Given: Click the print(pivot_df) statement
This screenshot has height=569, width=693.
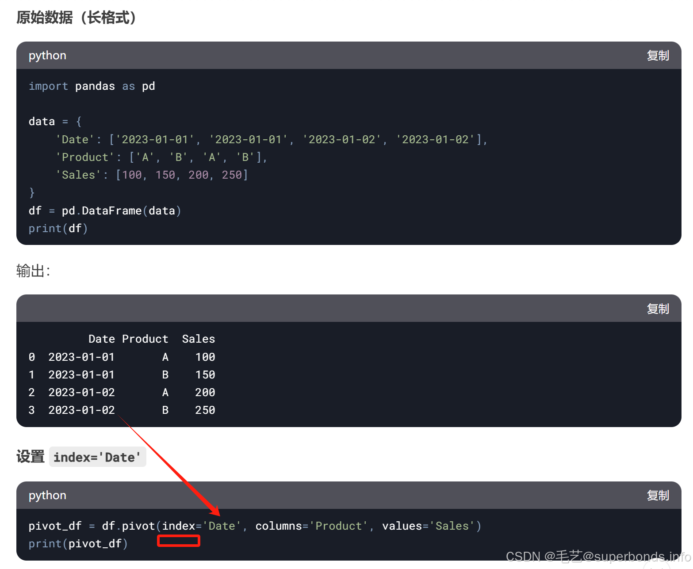Looking at the screenshot, I should click(78, 543).
